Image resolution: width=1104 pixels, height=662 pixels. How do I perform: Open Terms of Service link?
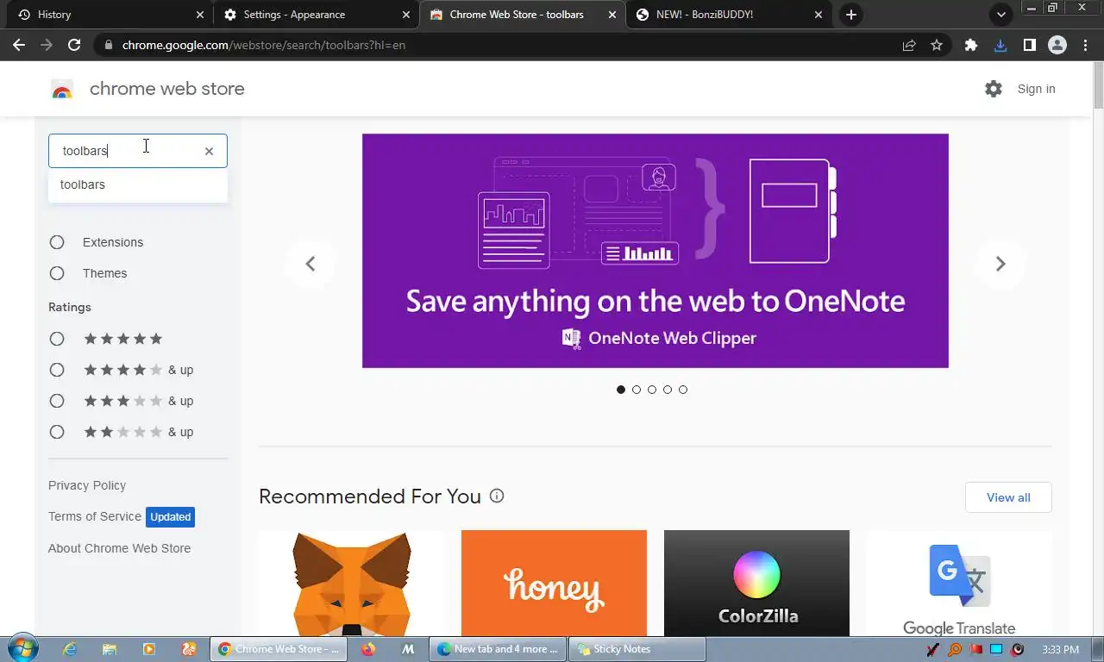(x=95, y=516)
